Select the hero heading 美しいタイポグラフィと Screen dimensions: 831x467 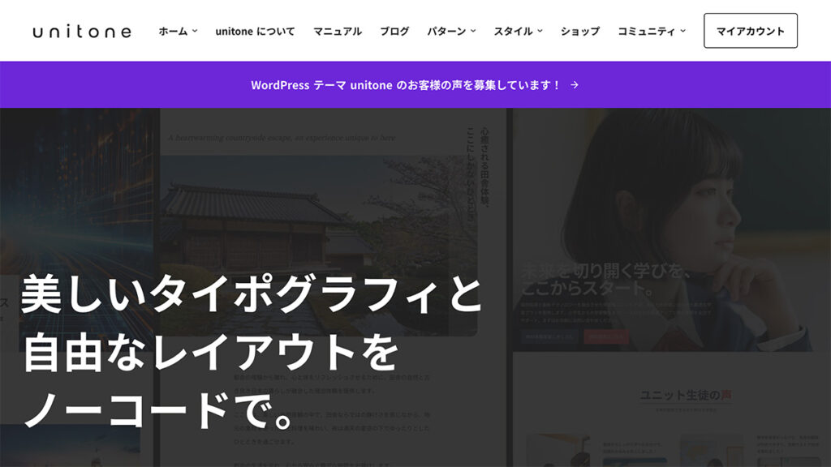click(x=252, y=293)
